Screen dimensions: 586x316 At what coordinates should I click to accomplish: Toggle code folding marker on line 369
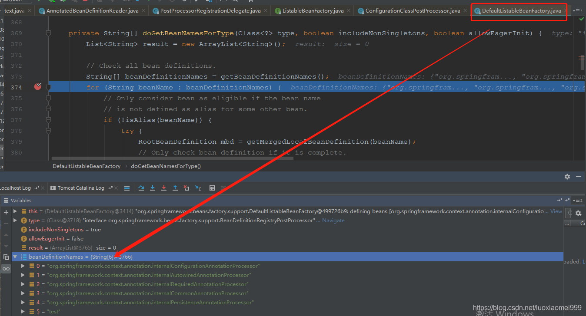49,33
